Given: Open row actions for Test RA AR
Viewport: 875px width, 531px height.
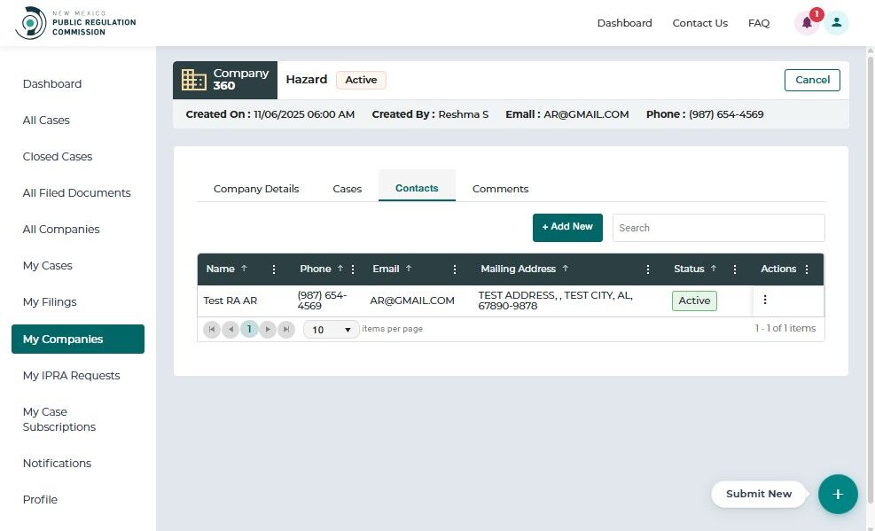Looking at the screenshot, I should [x=764, y=300].
